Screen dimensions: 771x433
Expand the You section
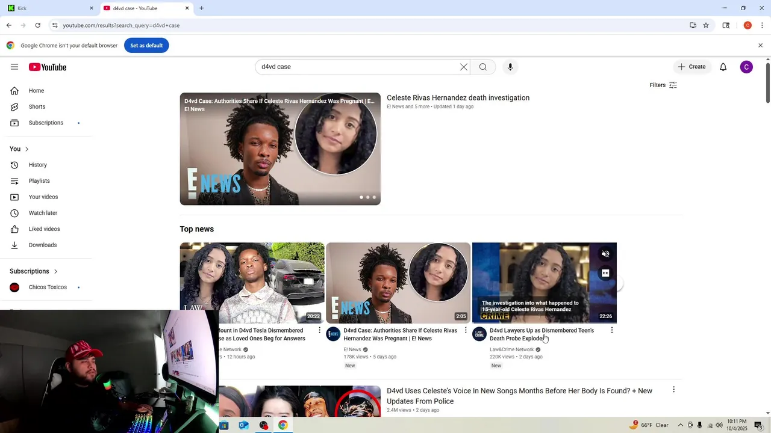coord(19,149)
